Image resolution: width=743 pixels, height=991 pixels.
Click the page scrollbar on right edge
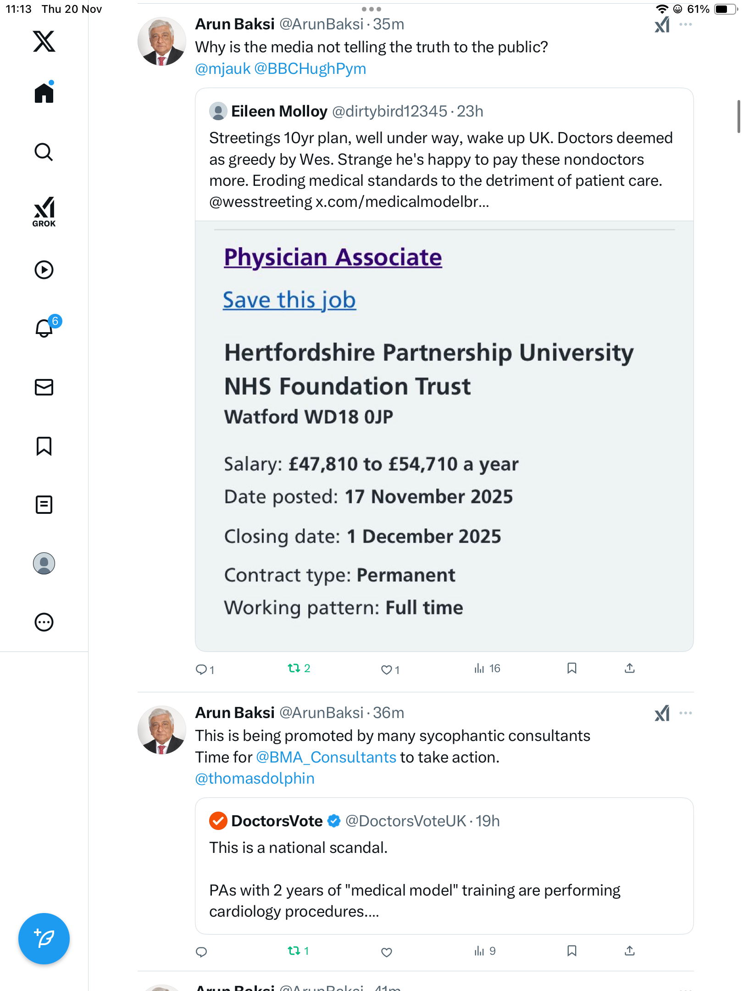click(738, 117)
